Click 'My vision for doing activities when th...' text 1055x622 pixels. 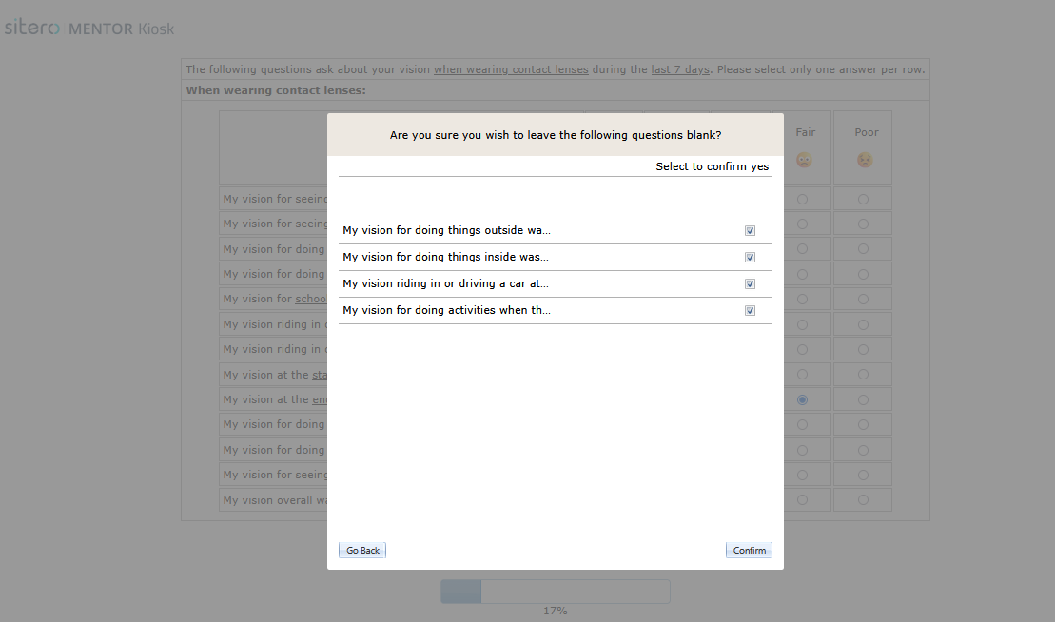(x=446, y=310)
